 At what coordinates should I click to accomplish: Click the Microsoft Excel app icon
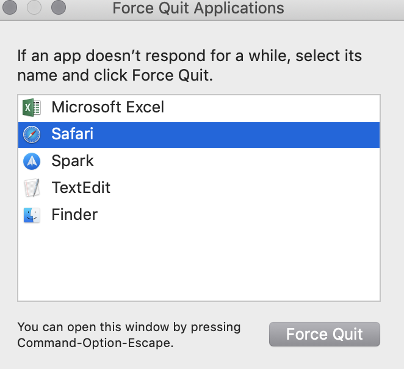tap(31, 108)
